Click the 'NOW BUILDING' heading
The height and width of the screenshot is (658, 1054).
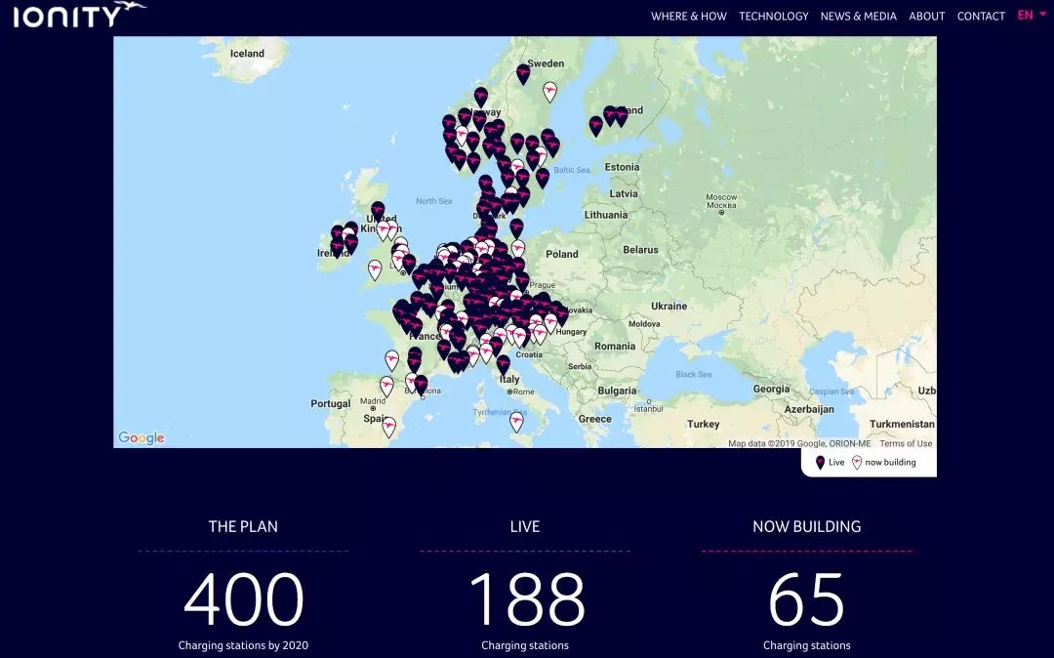807,526
